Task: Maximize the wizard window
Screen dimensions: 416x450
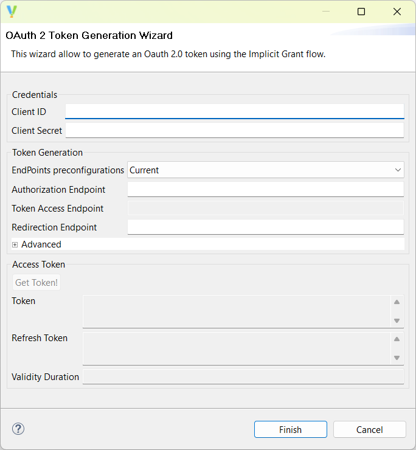Action: coord(361,12)
